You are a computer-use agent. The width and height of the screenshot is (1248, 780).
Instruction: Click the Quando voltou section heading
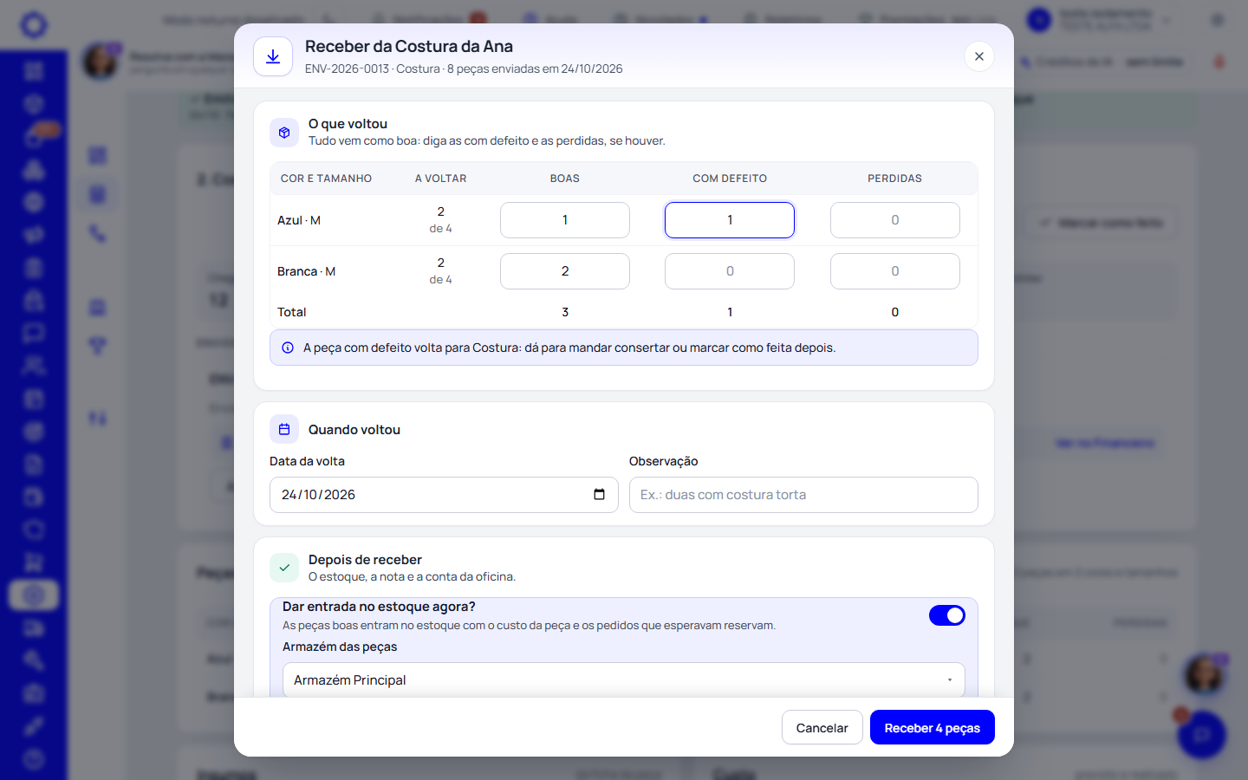click(354, 430)
